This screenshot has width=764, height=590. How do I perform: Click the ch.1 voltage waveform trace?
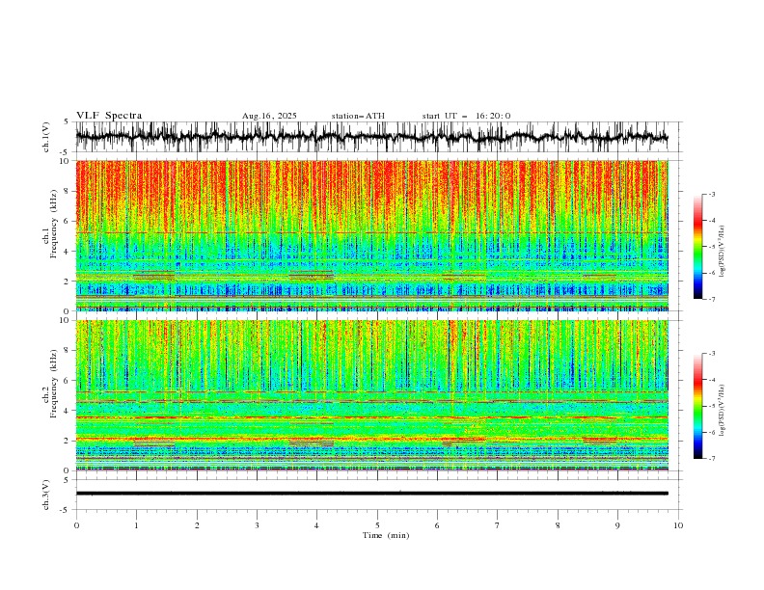point(371,137)
